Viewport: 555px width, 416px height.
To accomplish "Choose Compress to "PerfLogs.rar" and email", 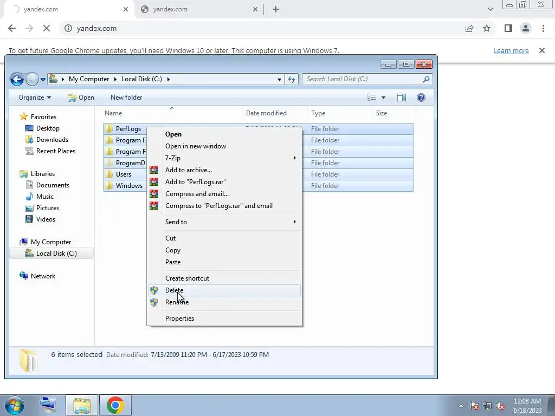I will point(224,205).
